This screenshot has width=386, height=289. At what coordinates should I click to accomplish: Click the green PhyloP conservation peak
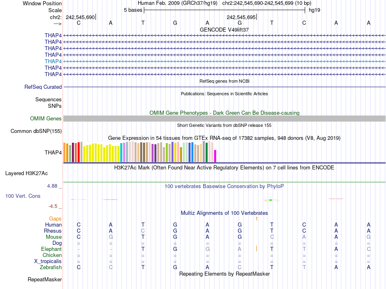click(x=271, y=200)
